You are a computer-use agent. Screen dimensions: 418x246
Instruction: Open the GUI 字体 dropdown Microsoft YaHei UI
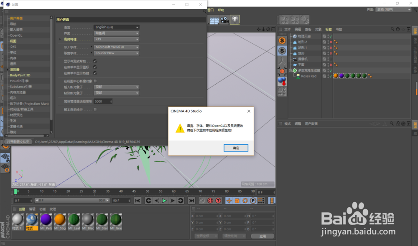click(117, 47)
